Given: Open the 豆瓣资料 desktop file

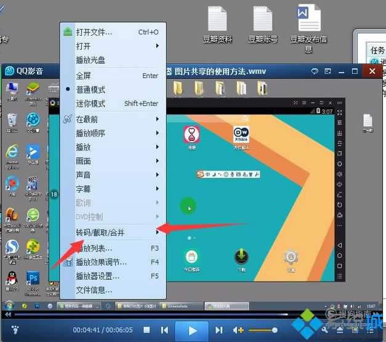Looking at the screenshot, I should click(217, 25).
